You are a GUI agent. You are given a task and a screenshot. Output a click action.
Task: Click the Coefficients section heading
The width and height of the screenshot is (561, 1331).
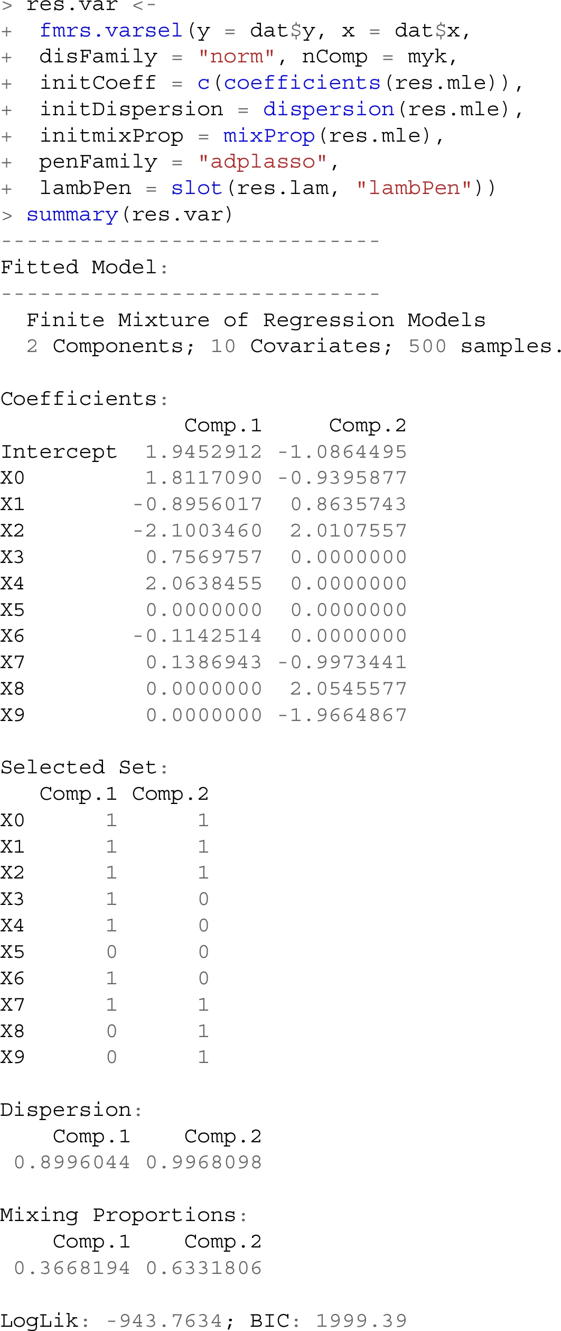85,399
